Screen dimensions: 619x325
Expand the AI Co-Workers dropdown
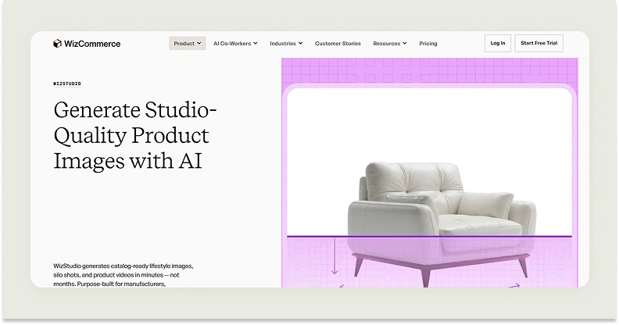coord(235,44)
